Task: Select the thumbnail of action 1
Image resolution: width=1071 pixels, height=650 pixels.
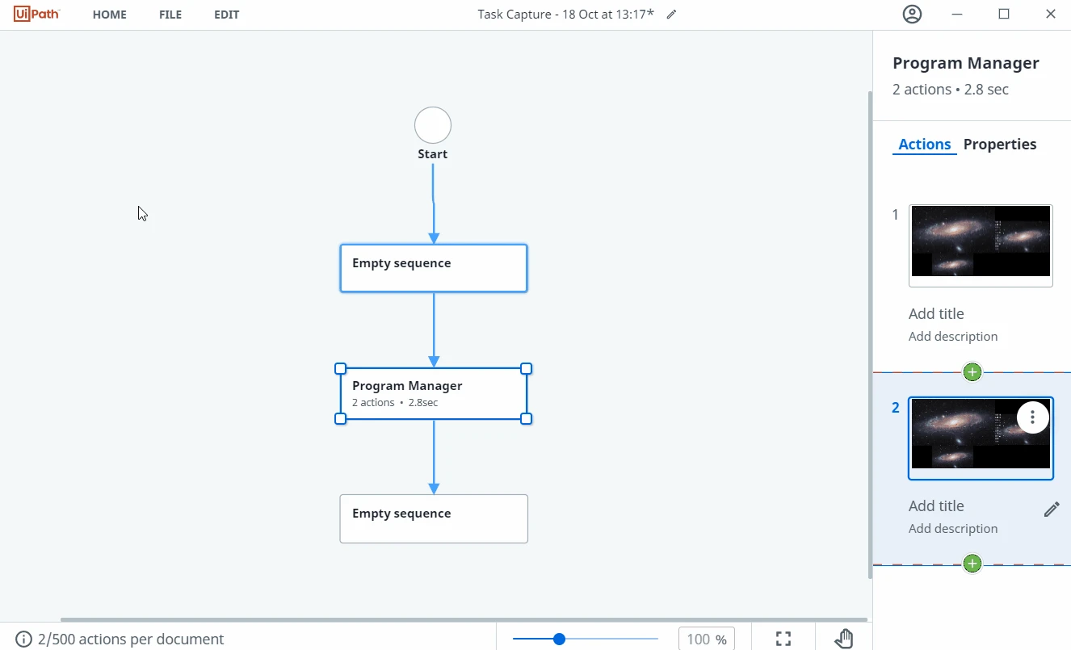Action: click(981, 245)
